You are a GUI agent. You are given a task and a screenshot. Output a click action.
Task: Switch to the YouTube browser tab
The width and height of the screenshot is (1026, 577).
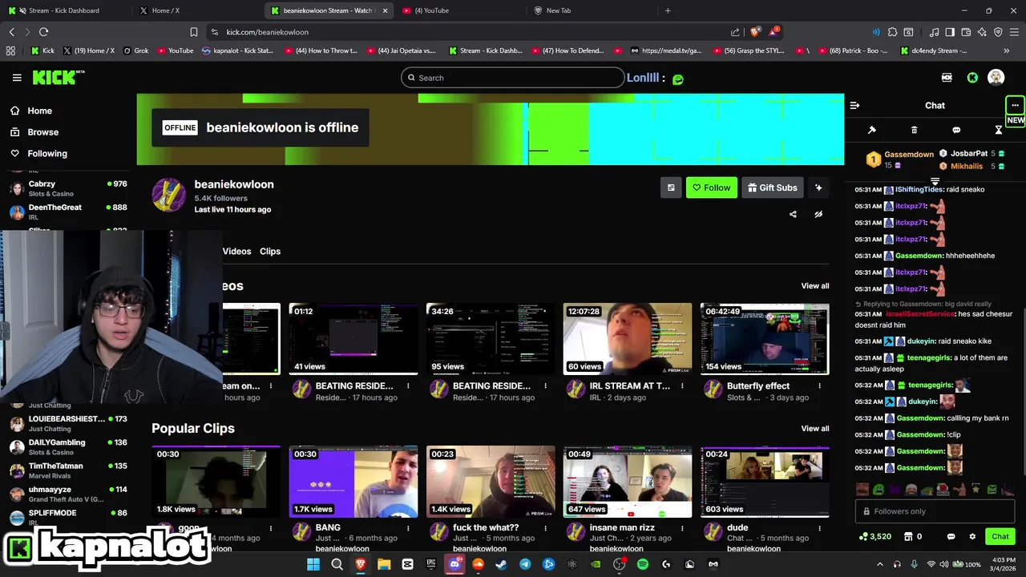tap(461, 10)
